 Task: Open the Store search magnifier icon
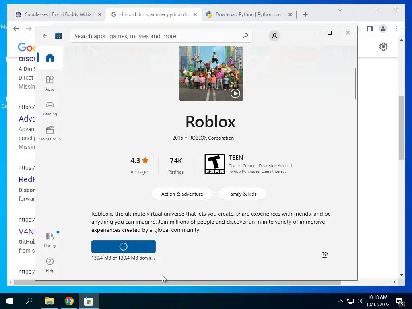(x=245, y=36)
